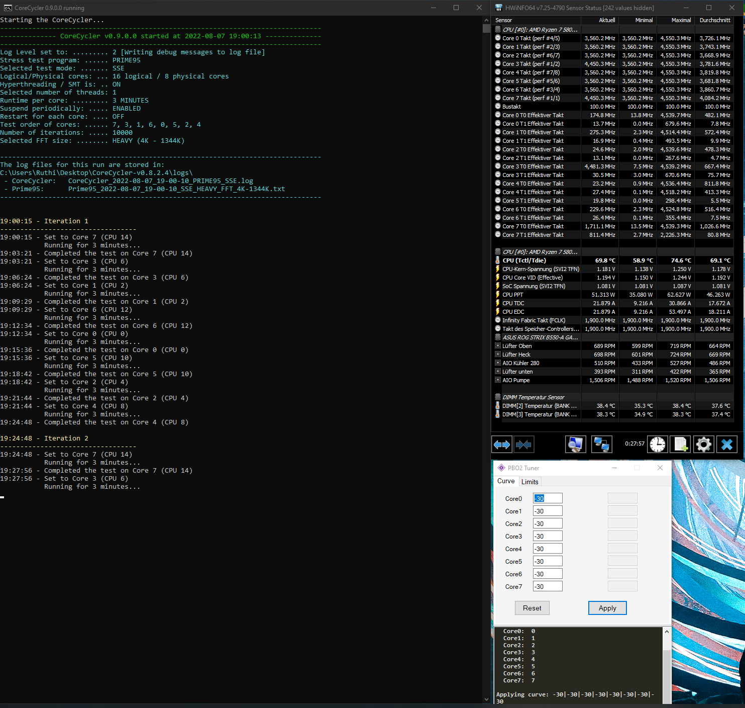The height and width of the screenshot is (708, 745).
Task: Click the CPU TDC lightning icon
Action: 498,303
